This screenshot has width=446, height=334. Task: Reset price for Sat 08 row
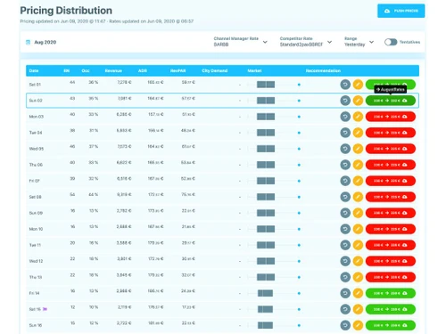(x=345, y=197)
